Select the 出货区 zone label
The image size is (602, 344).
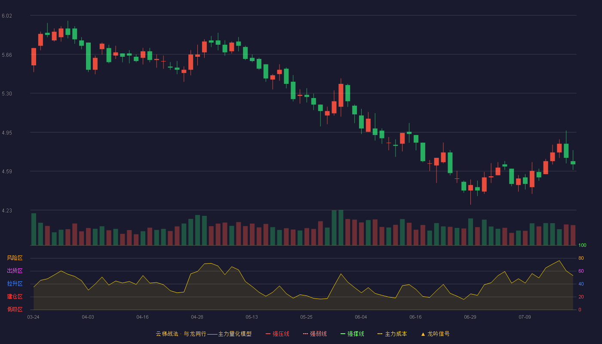(15, 271)
